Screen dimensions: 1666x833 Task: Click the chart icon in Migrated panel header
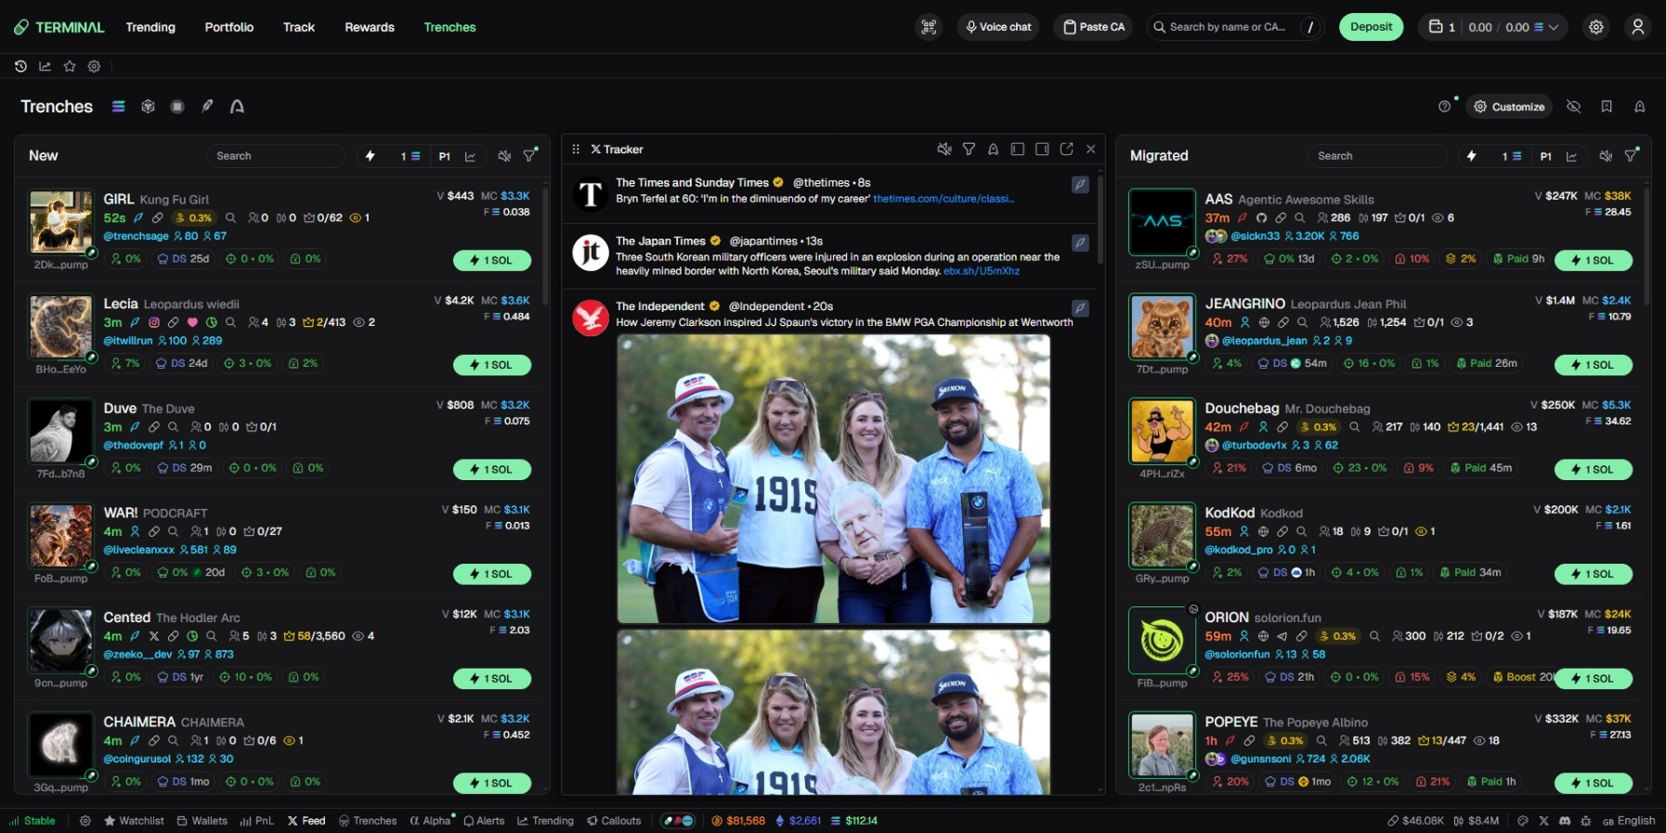[x=1571, y=156]
